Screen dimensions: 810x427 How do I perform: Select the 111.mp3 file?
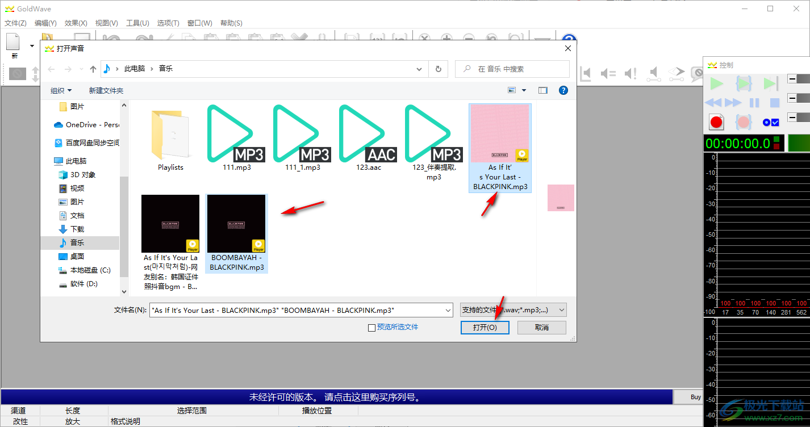click(236, 138)
